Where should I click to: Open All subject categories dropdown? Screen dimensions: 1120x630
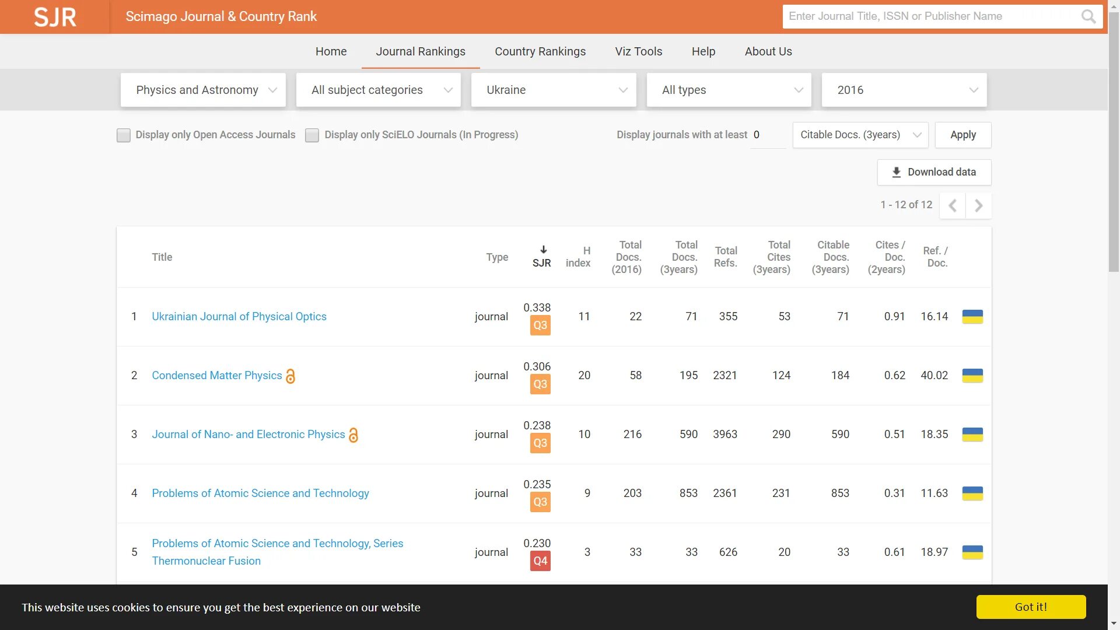coord(379,90)
